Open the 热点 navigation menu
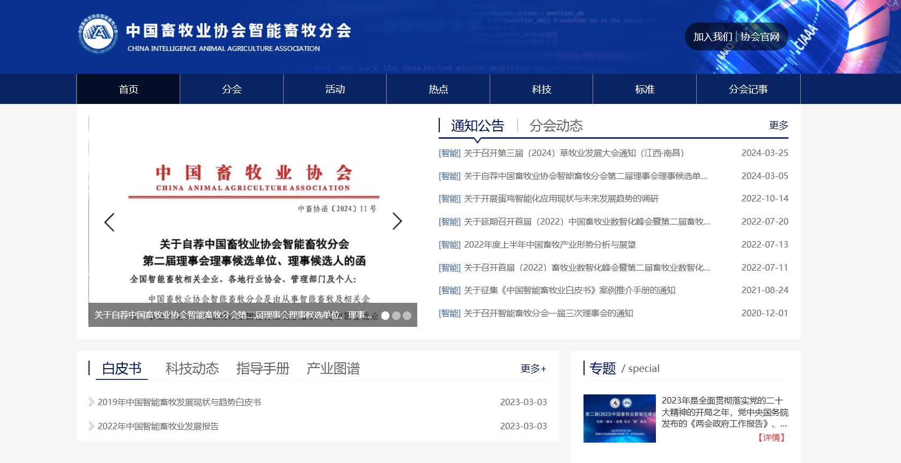Viewport: 901px width, 463px height. pos(438,89)
